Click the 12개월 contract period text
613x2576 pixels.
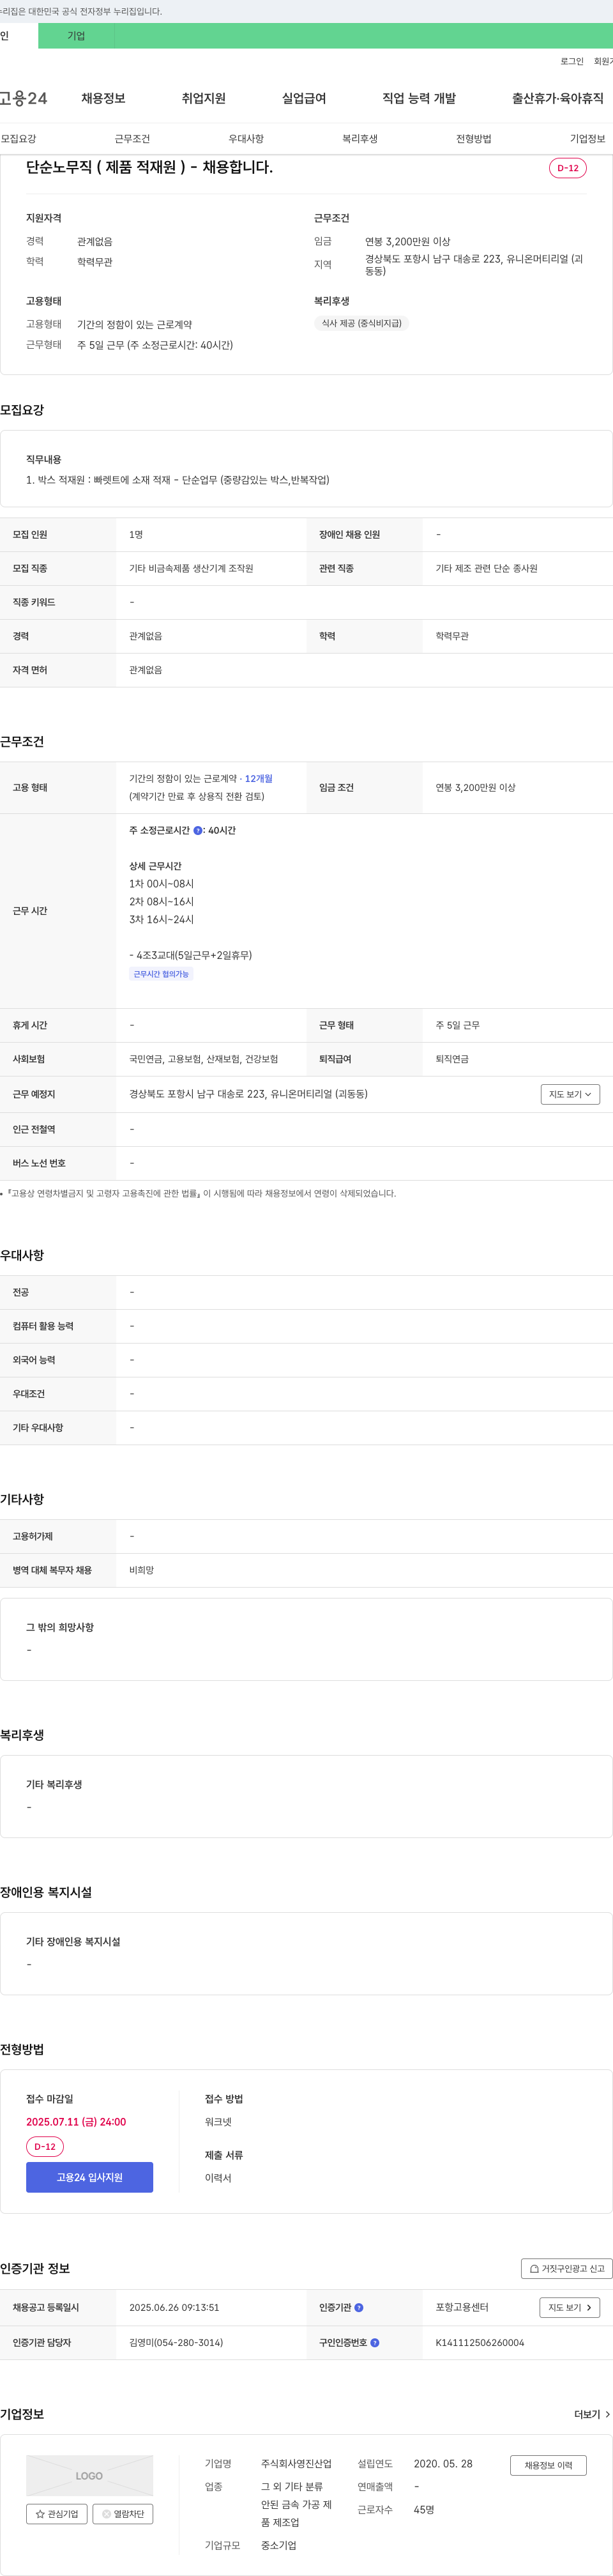point(259,778)
